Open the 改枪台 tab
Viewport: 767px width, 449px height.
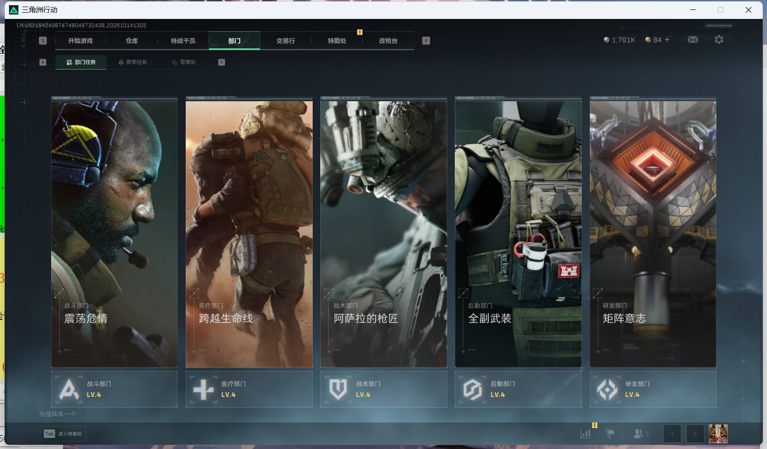pos(388,41)
